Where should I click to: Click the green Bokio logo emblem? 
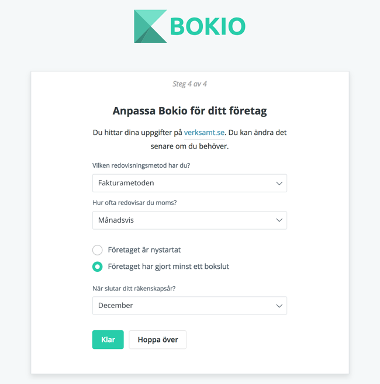click(x=150, y=26)
